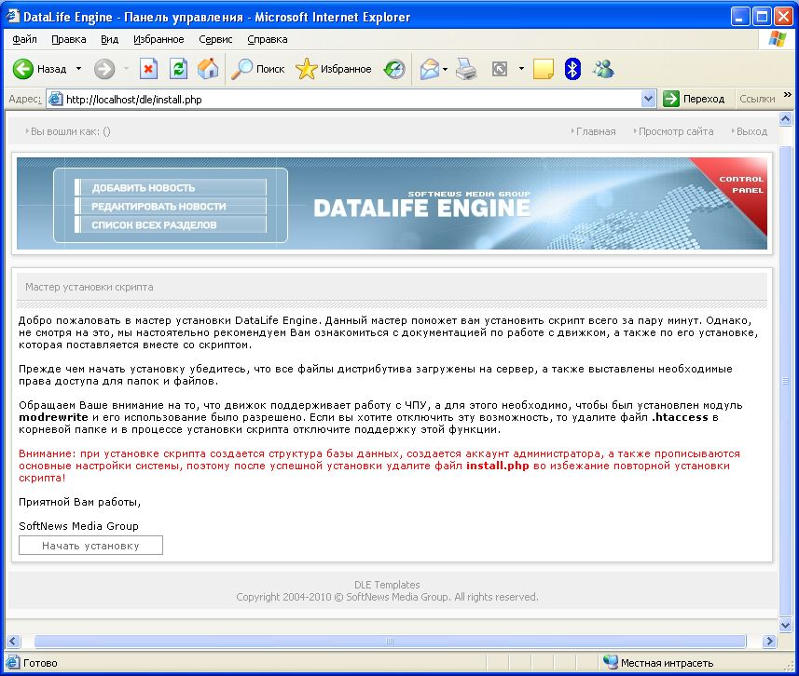Click the Back (Назад) navigation button
The image size is (799, 676).
click(x=39, y=69)
